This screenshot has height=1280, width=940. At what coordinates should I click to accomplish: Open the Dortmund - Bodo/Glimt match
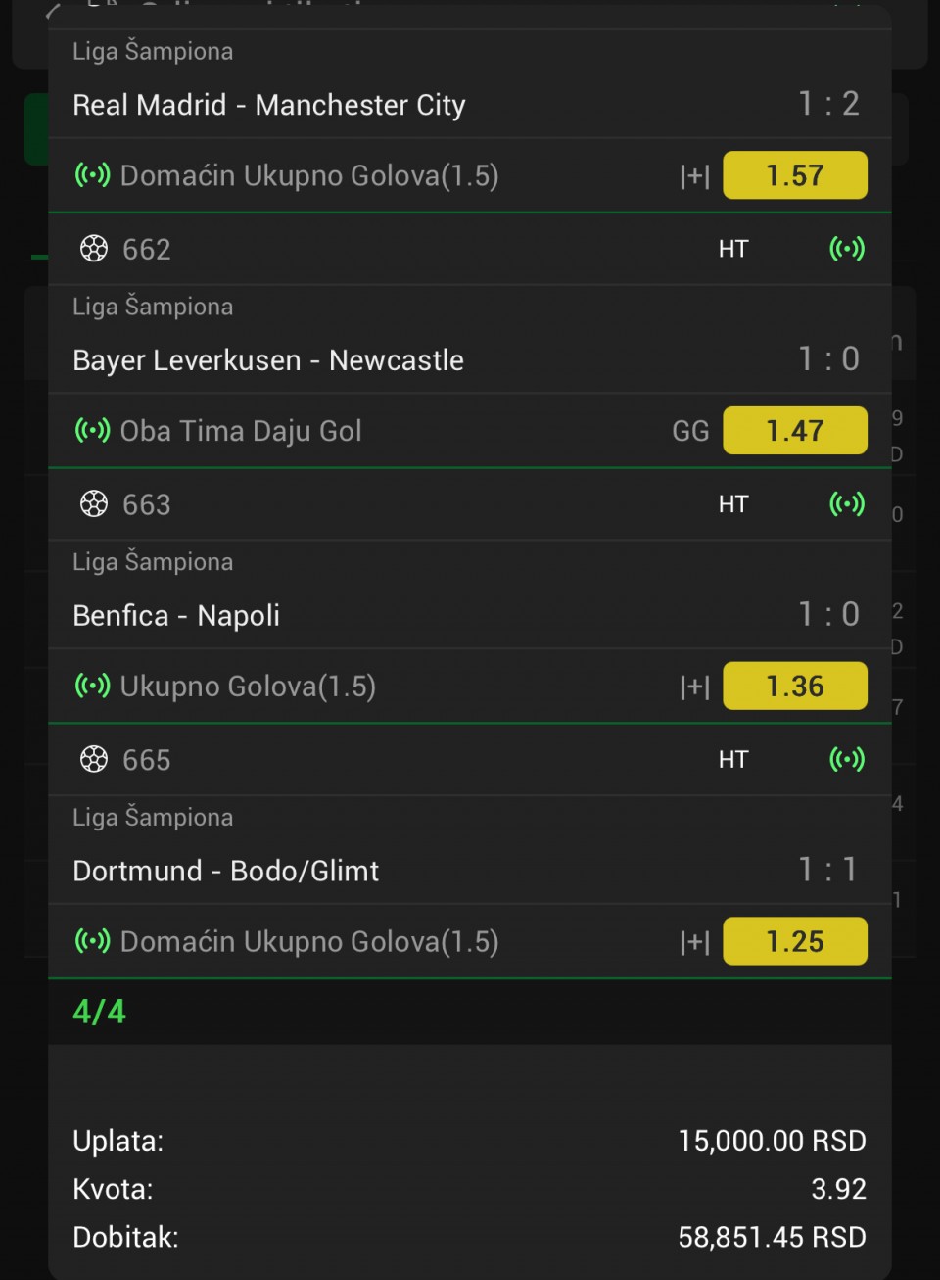[x=226, y=872]
